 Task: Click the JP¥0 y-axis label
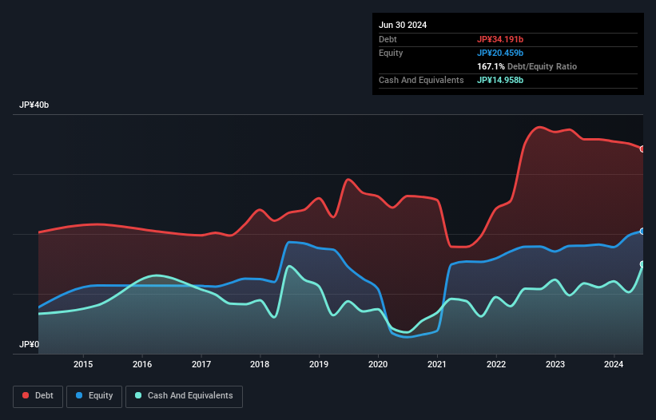point(29,344)
